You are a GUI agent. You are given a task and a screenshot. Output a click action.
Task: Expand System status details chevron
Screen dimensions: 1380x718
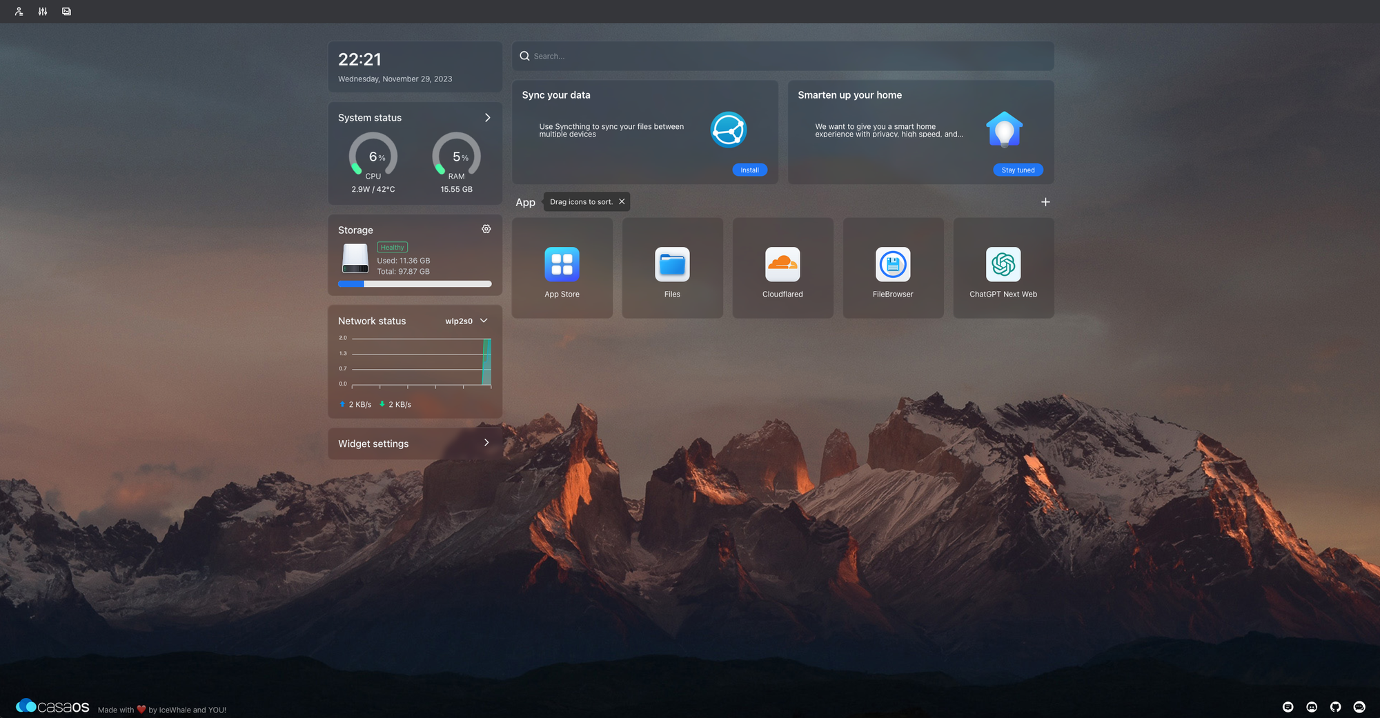(488, 118)
